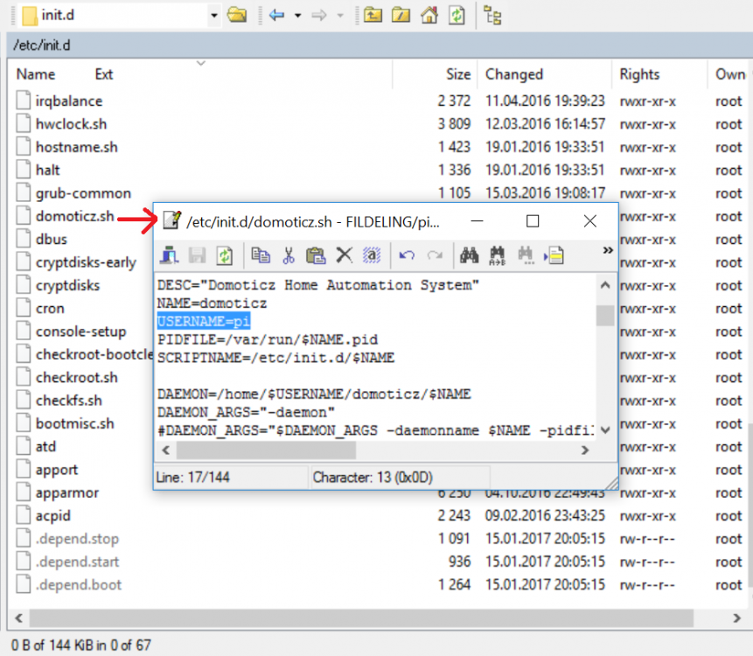Click the Cut scissors icon
This screenshot has width=753, height=656.
[x=289, y=255]
